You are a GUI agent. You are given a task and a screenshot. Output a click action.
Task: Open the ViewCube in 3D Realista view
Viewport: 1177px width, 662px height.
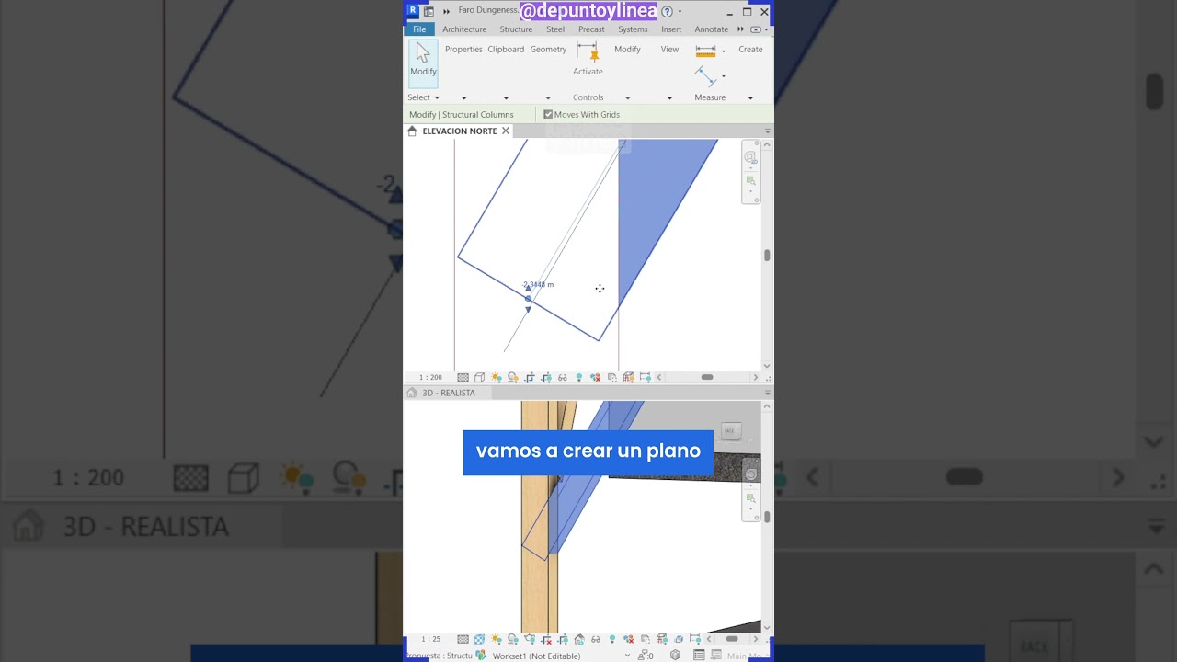tap(730, 430)
